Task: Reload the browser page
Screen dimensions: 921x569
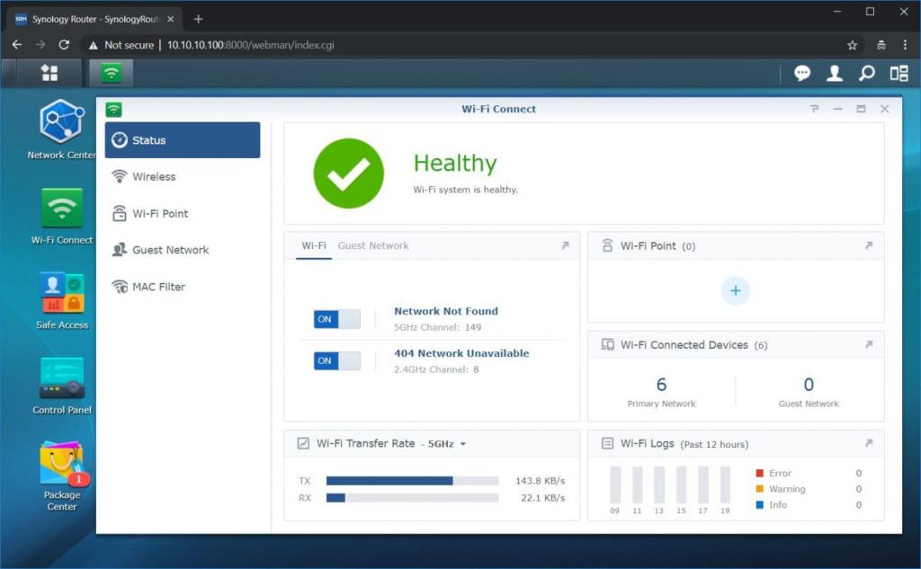Action: (x=64, y=45)
